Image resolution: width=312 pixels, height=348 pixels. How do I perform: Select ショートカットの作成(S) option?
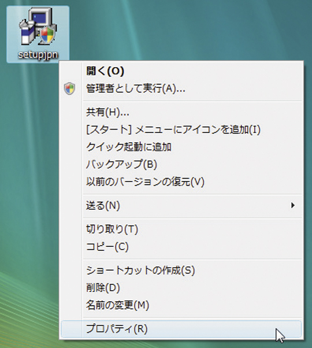181,271
